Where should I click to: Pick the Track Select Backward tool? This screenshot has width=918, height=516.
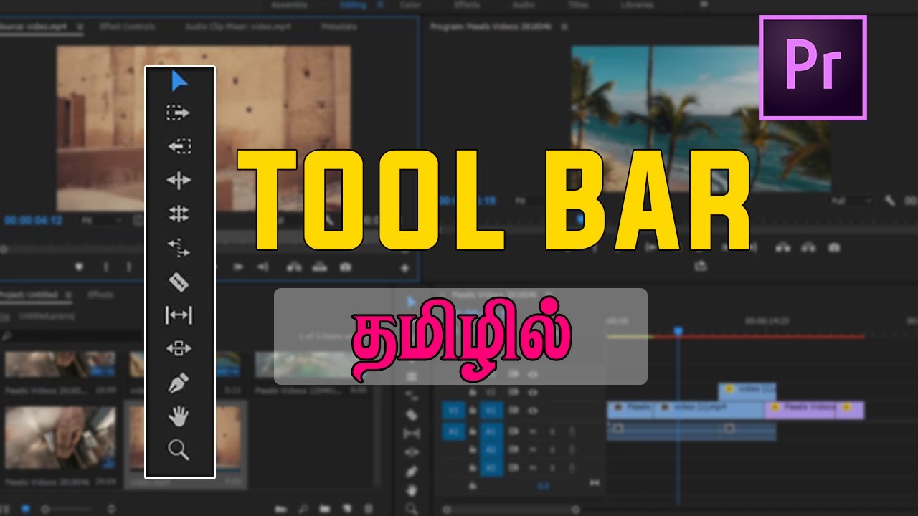(x=179, y=146)
